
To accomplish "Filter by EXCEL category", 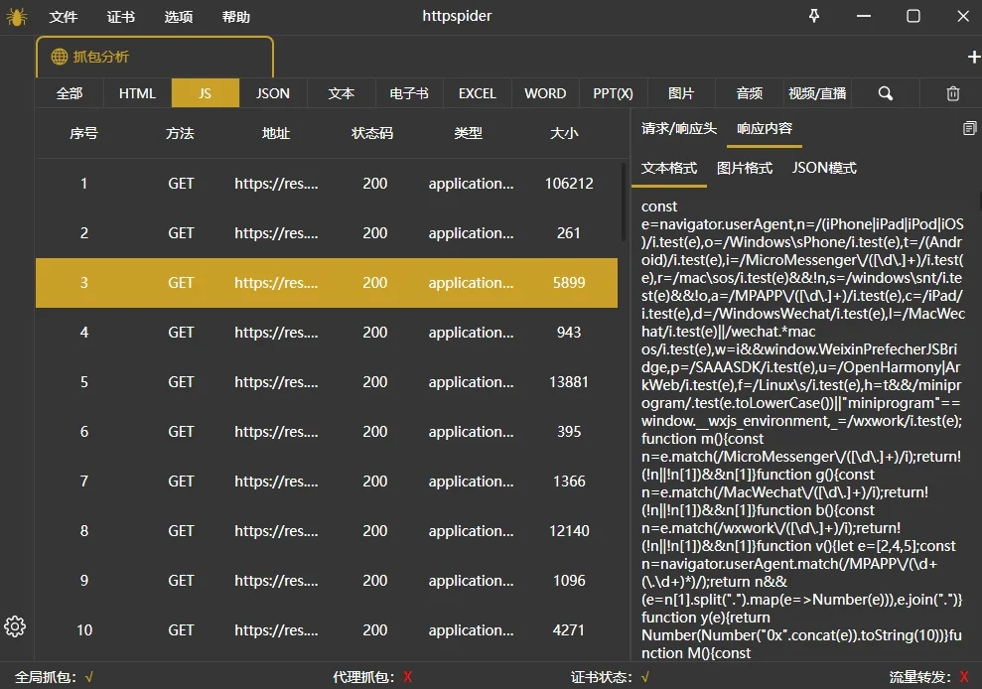I will (x=478, y=93).
